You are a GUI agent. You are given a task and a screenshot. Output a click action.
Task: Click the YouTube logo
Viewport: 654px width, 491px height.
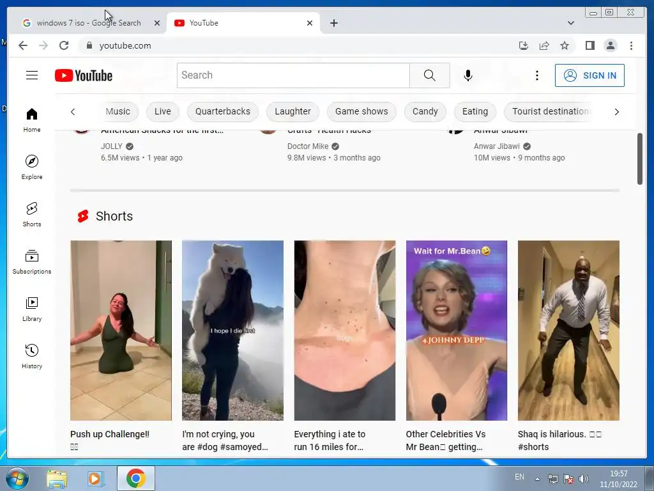pyautogui.click(x=84, y=75)
